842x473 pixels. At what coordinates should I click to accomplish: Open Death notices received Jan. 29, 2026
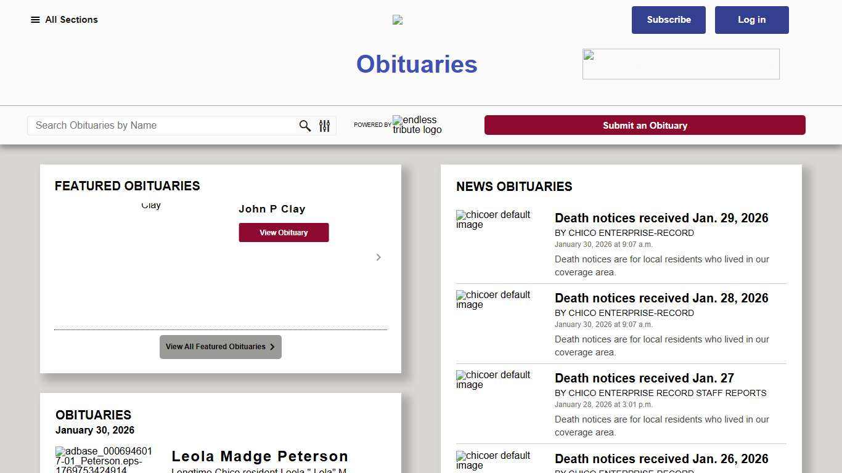click(661, 218)
